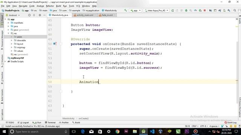Open the Logcat tool window
241x135 pixels.
[x=23, y=123]
